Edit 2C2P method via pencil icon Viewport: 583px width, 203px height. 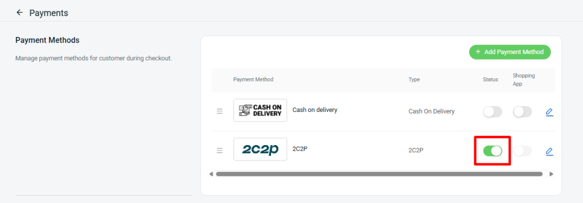click(x=549, y=151)
